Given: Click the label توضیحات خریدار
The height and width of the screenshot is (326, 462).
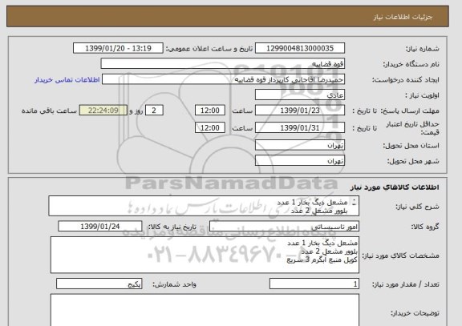Looking at the screenshot, I should click(x=415, y=313).
